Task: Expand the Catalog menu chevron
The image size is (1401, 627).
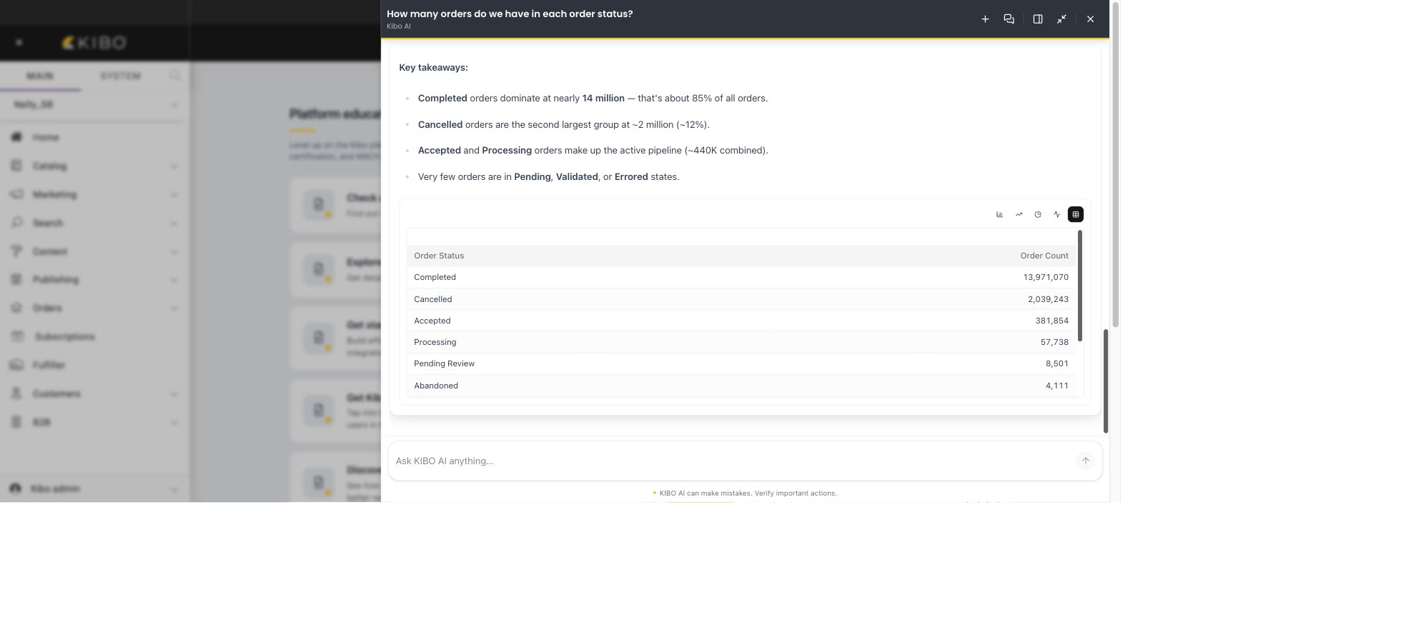Action: [174, 166]
